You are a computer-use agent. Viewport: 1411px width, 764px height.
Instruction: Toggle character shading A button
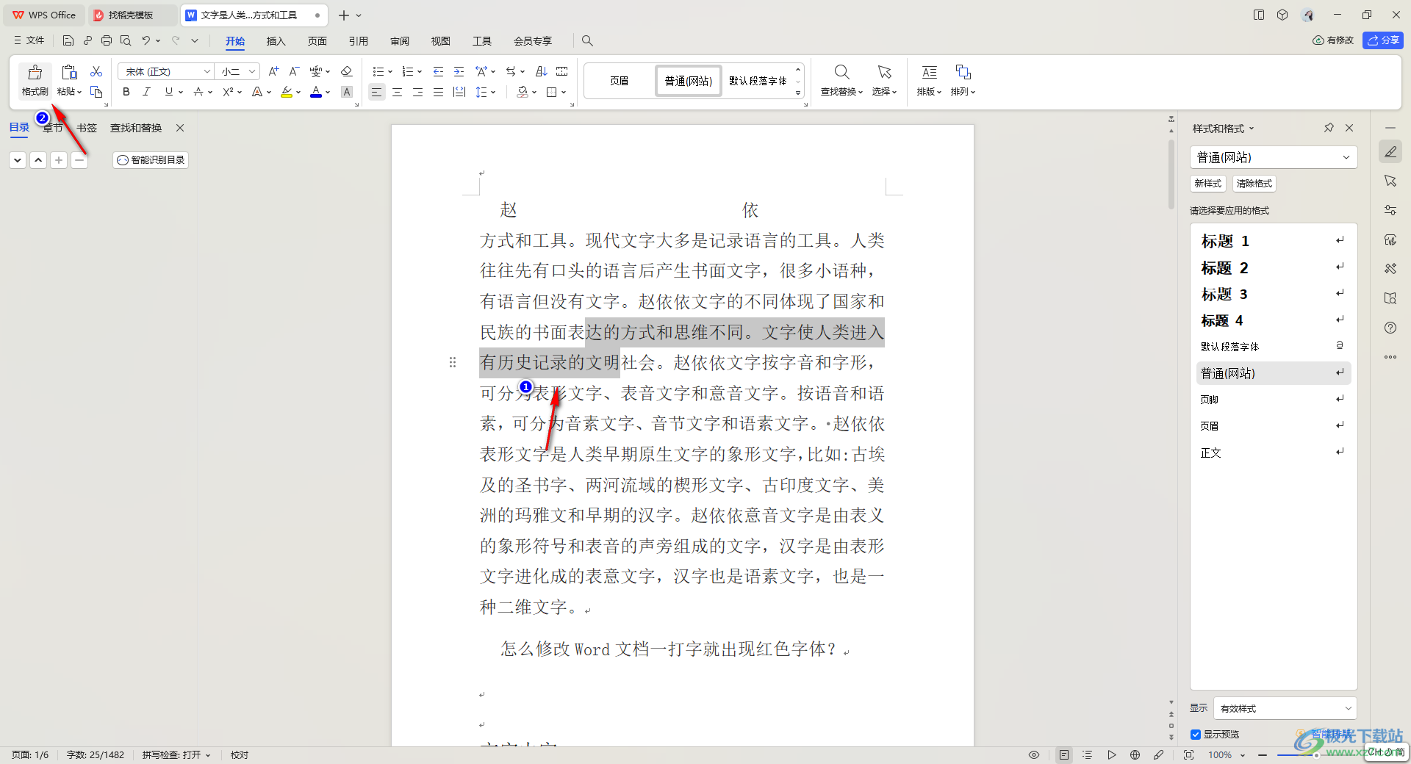[347, 92]
